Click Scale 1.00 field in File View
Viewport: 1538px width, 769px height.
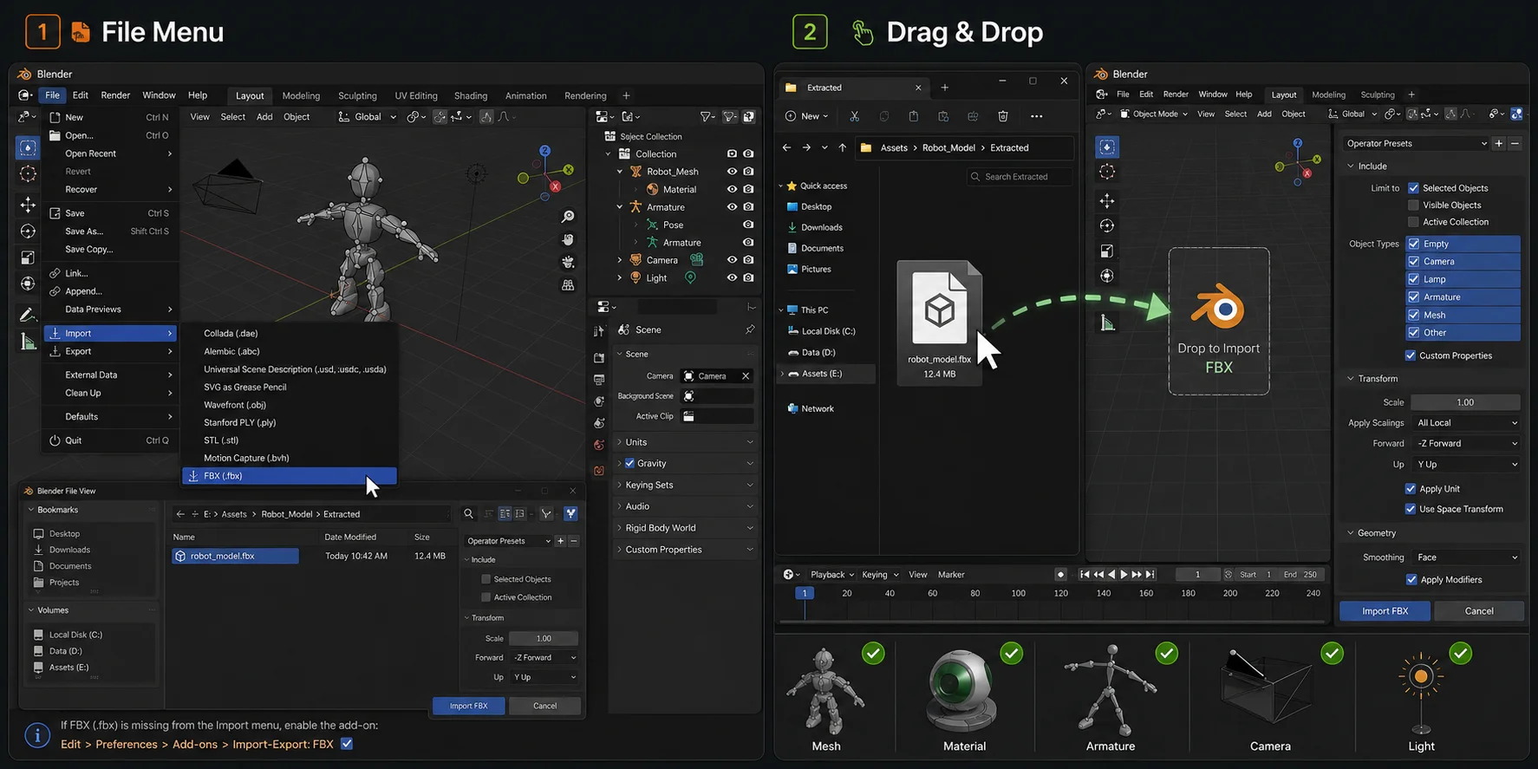[x=544, y=639]
